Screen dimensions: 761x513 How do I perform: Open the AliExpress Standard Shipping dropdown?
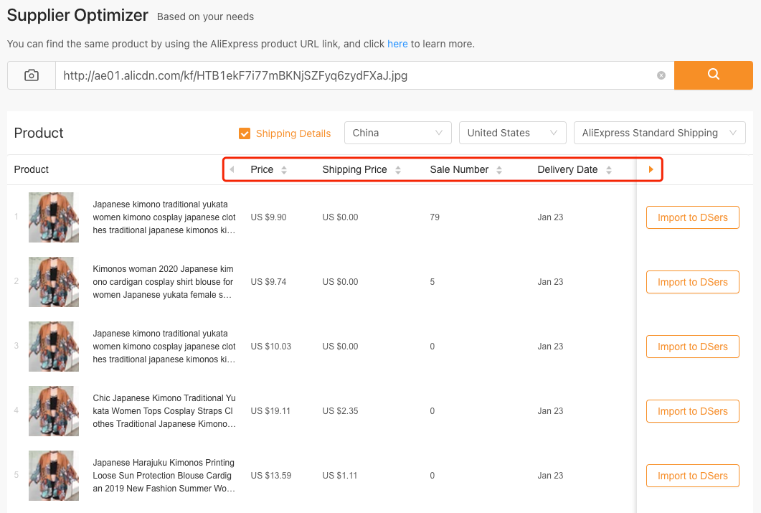click(x=660, y=133)
